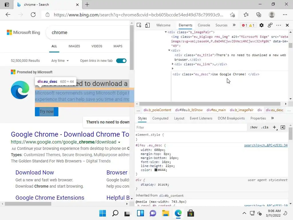Show more DevTools tabs chevron
This screenshot has height=220, width=293.
234,25
